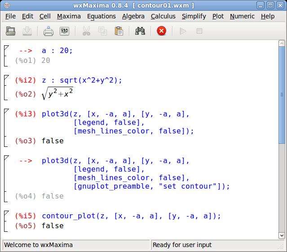Click the (%i5) input label
287x252 pixels.
(x=26, y=216)
